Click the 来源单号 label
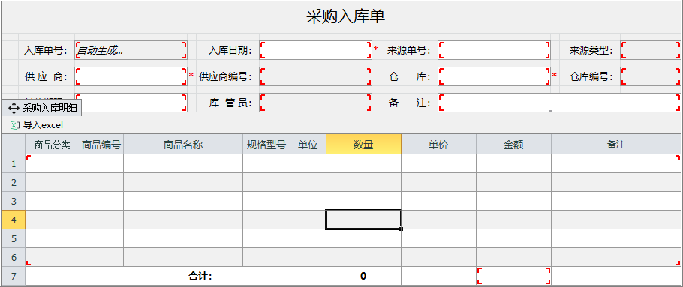 pos(409,50)
